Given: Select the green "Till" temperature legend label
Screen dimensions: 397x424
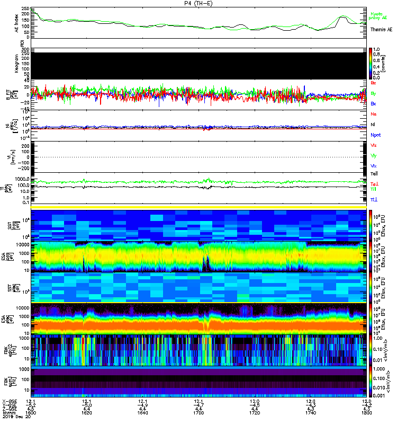Looking at the screenshot, I should [x=373, y=189].
